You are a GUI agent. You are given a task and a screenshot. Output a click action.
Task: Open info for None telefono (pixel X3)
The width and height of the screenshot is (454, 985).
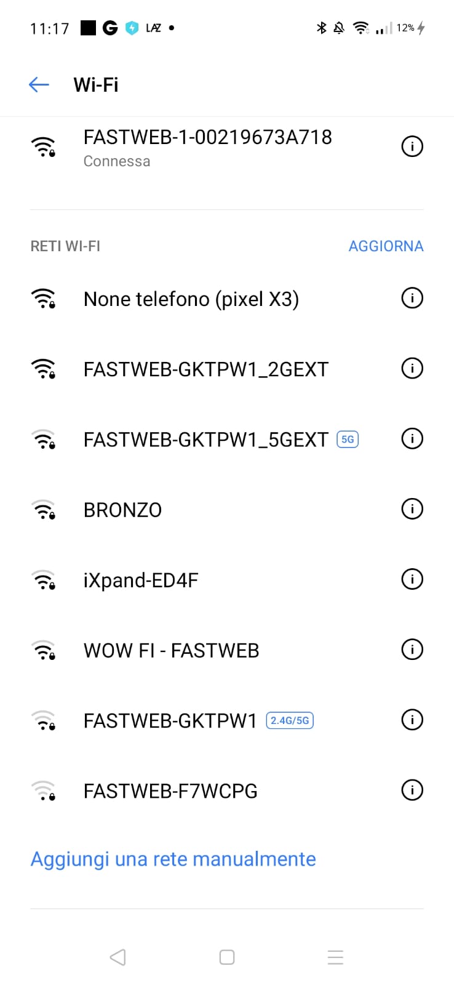(x=412, y=299)
